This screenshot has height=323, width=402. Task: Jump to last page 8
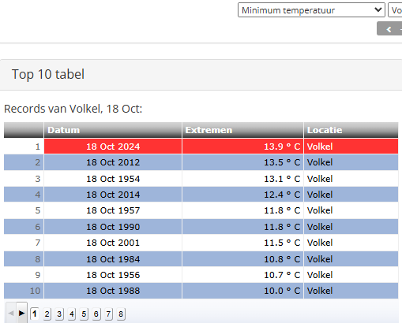click(x=121, y=314)
